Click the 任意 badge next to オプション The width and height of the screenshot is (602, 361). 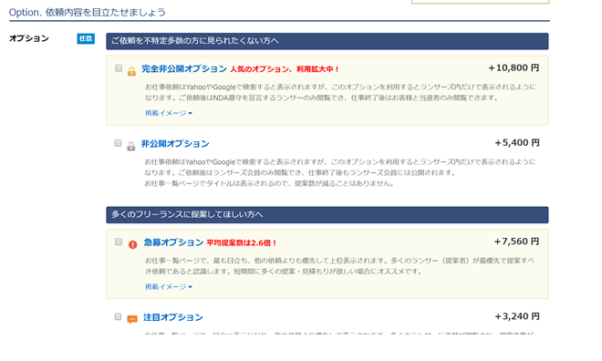click(x=86, y=39)
